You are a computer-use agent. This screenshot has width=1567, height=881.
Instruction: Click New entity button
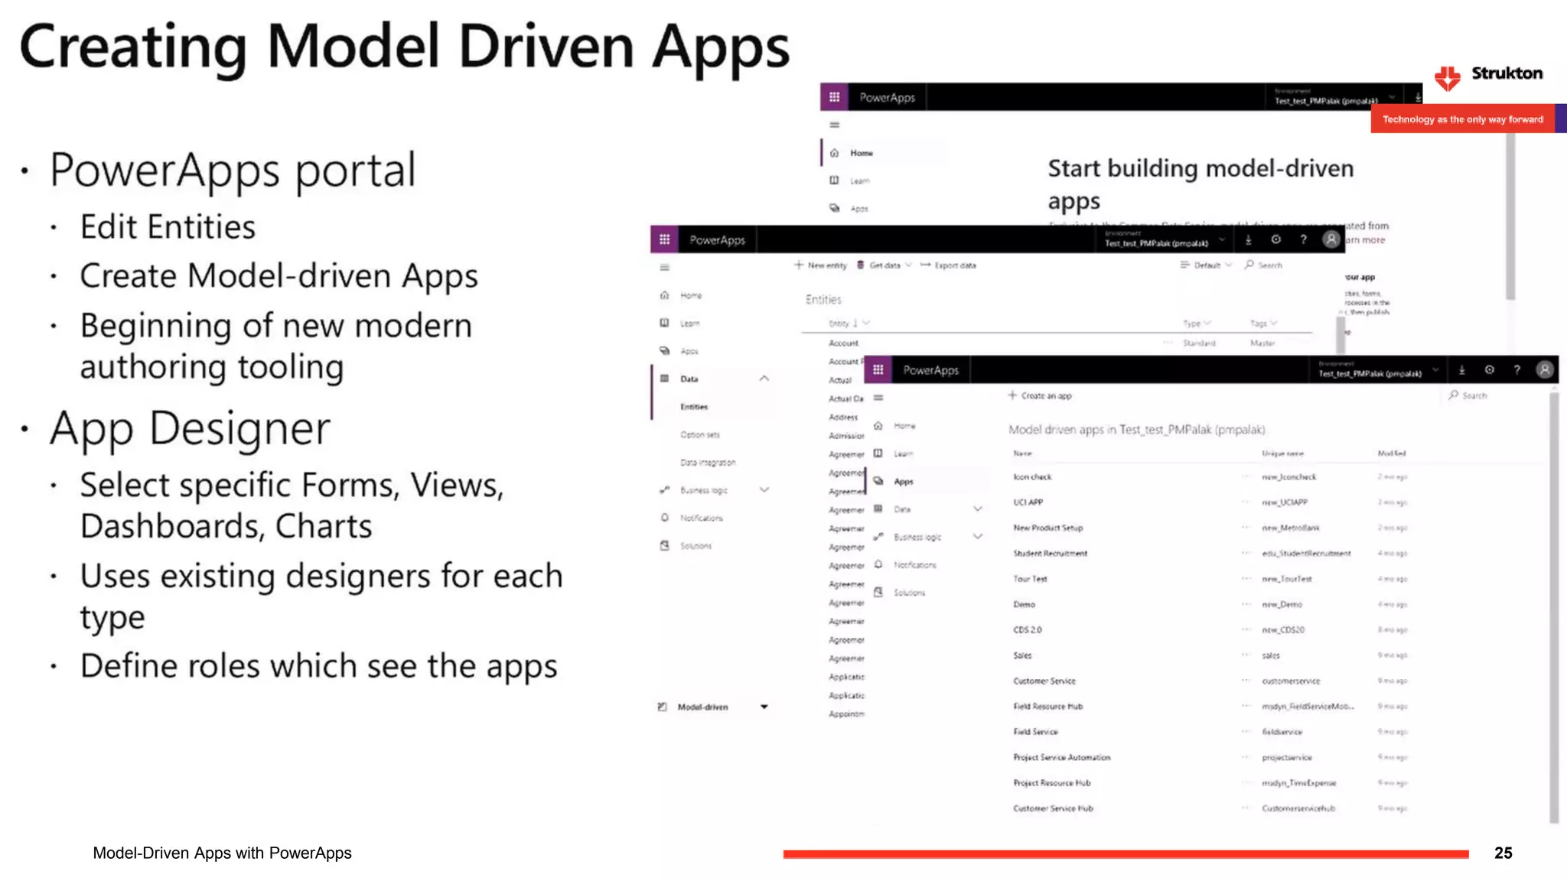point(820,265)
